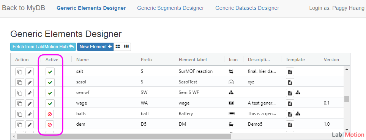Switch to small grid view icon

(x=126, y=47)
